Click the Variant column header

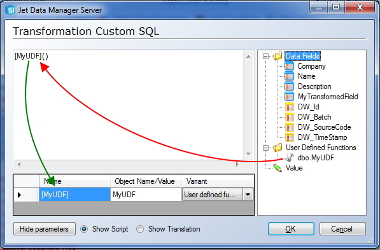point(218,181)
